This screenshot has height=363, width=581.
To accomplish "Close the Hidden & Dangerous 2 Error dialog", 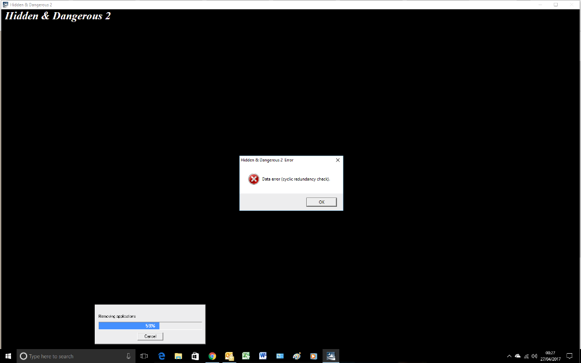I will 338,160.
